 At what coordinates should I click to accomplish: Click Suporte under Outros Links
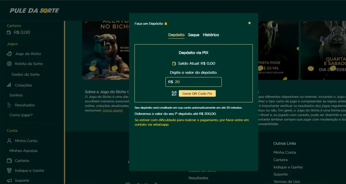click(x=281, y=174)
